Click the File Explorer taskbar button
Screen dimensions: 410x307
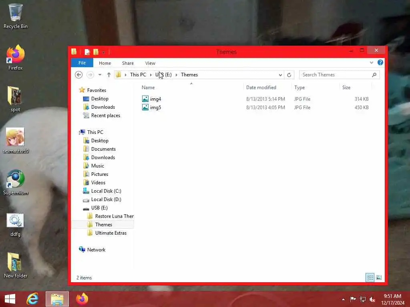(57, 299)
